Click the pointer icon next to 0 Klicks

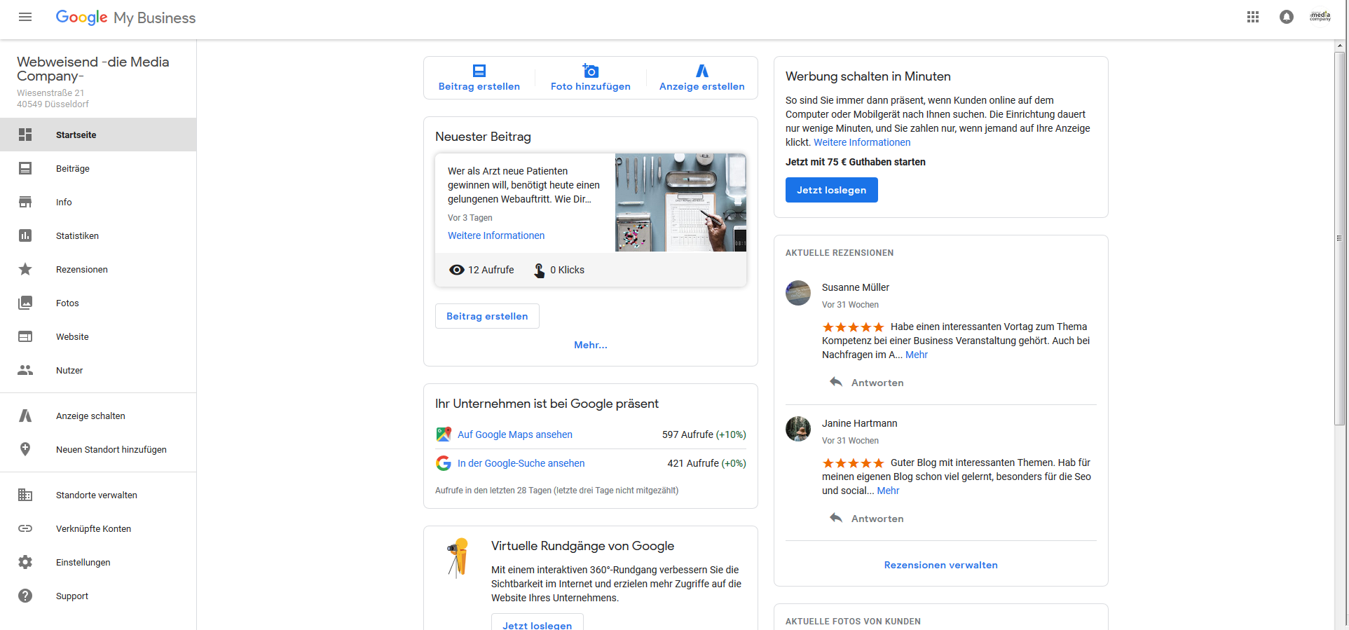click(539, 270)
